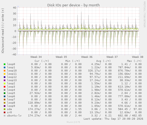Screen dimensions: 147x125
Task: Click the yellow loop11 legend swatch
Action: tap(5, 74)
